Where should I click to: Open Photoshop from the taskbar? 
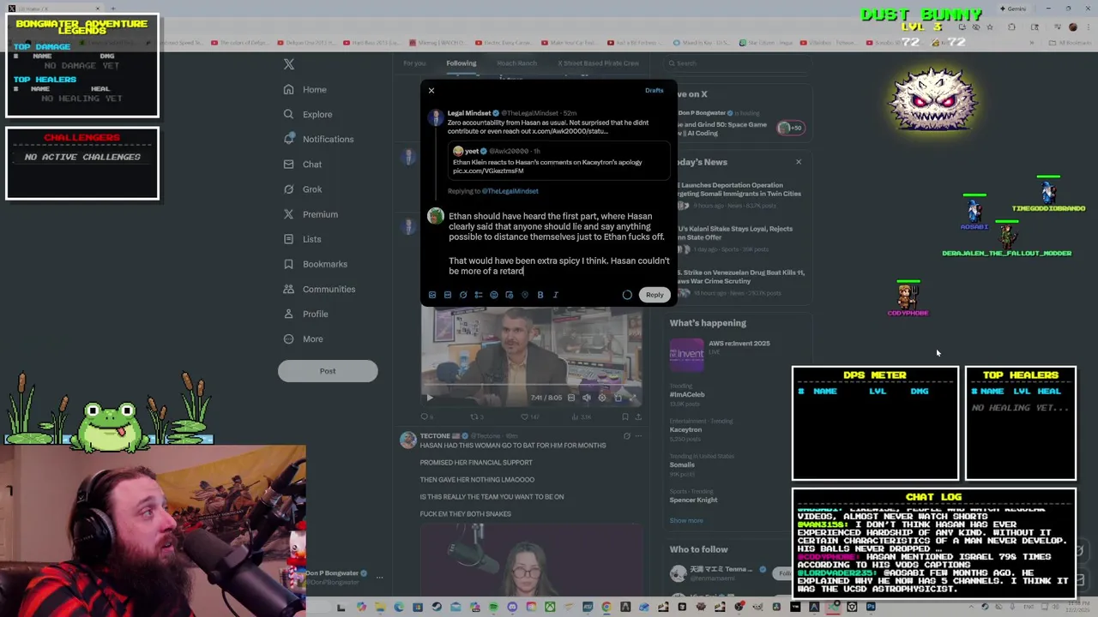click(x=871, y=607)
